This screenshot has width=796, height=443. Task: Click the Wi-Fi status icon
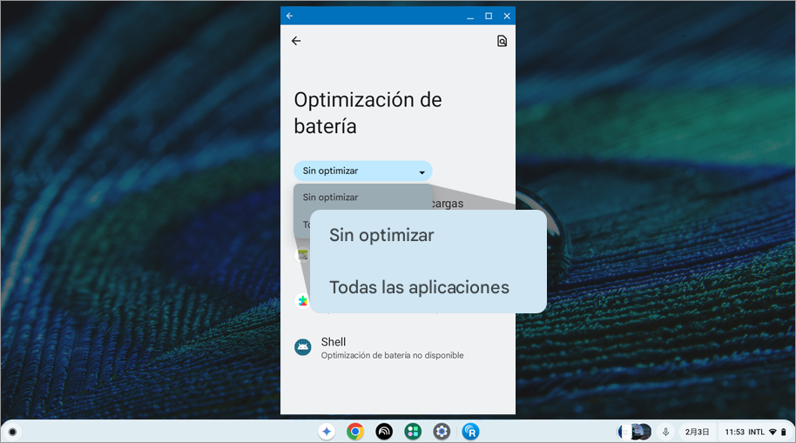point(772,432)
